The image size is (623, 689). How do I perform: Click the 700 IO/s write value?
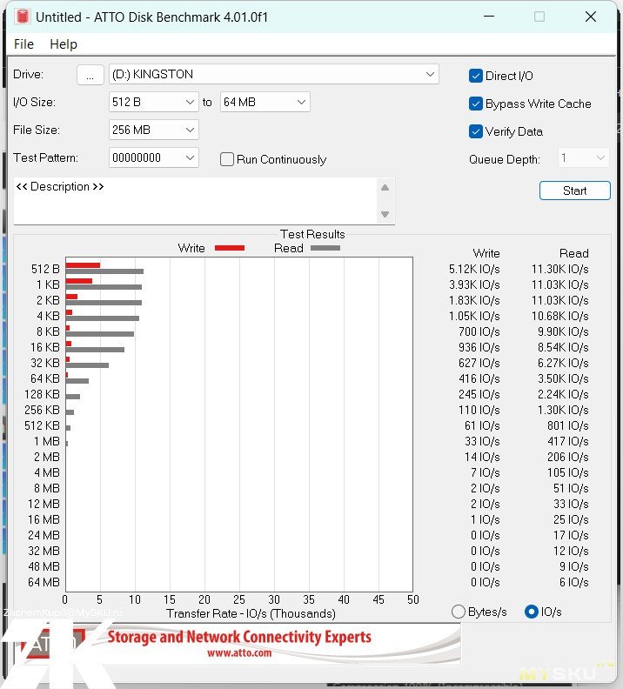pyautogui.click(x=479, y=331)
